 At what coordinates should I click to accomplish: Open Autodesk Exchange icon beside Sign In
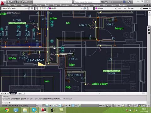tap(124, 2)
